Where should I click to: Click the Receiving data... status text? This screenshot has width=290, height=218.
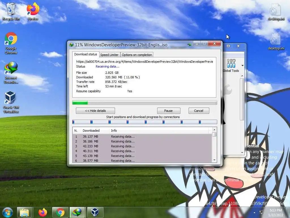[x=107, y=66]
